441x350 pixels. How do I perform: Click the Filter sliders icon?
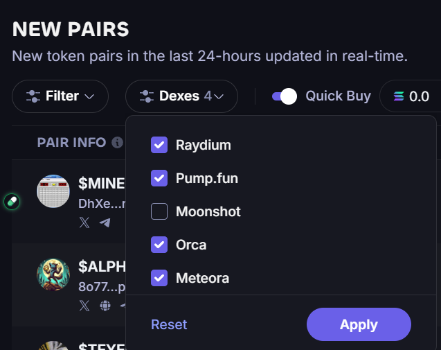33,96
